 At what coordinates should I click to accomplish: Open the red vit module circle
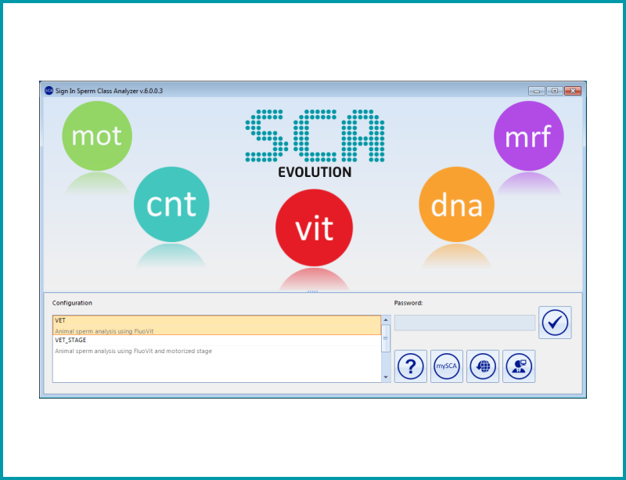pyautogui.click(x=315, y=228)
